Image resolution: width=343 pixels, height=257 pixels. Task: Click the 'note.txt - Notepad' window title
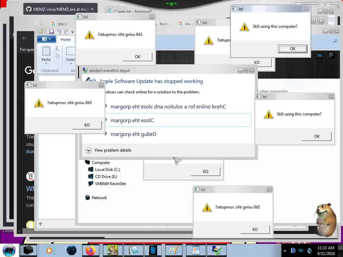(x=133, y=12)
